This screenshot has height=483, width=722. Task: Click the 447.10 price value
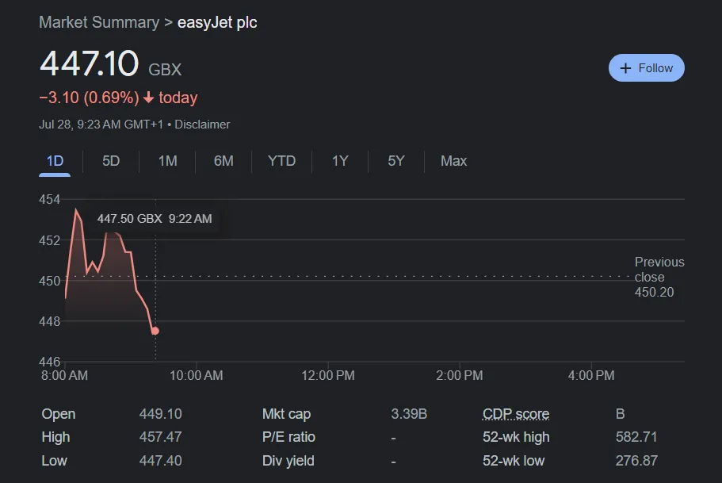click(90, 63)
